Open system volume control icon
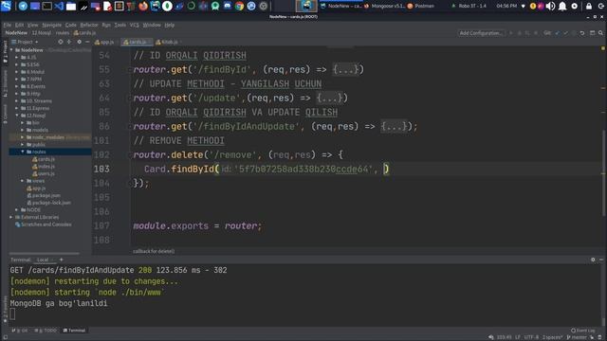 coord(550,6)
